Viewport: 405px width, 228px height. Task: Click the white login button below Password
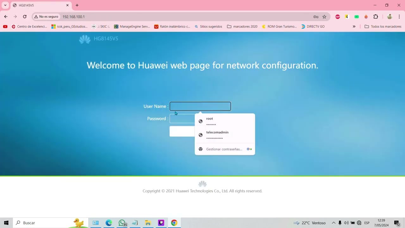point(182,131)
